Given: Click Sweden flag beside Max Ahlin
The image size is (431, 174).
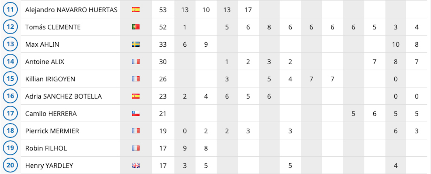Looking at the screenshot, I should pos(136,44).
